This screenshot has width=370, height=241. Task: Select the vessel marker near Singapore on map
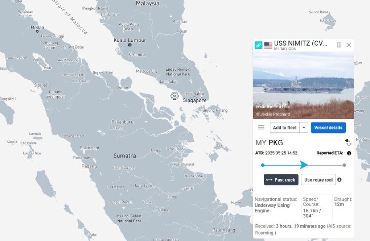174,96
